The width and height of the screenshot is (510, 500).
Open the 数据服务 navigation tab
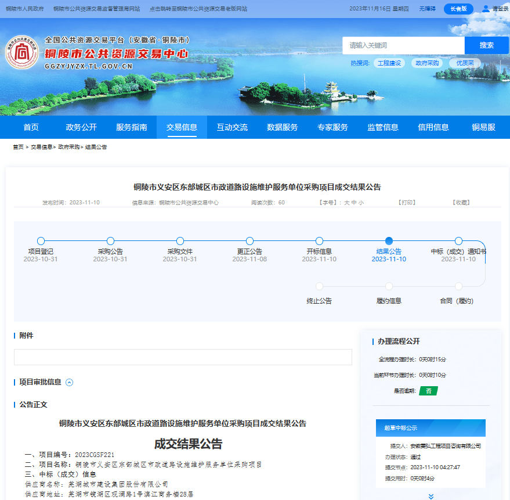pos(283,127)
